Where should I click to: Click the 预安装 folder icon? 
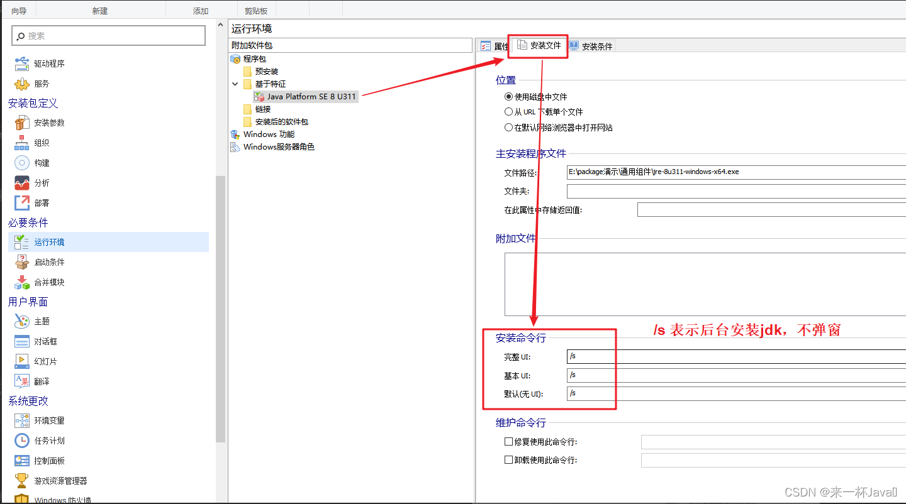pyautogui.click(x=247, y=71)
